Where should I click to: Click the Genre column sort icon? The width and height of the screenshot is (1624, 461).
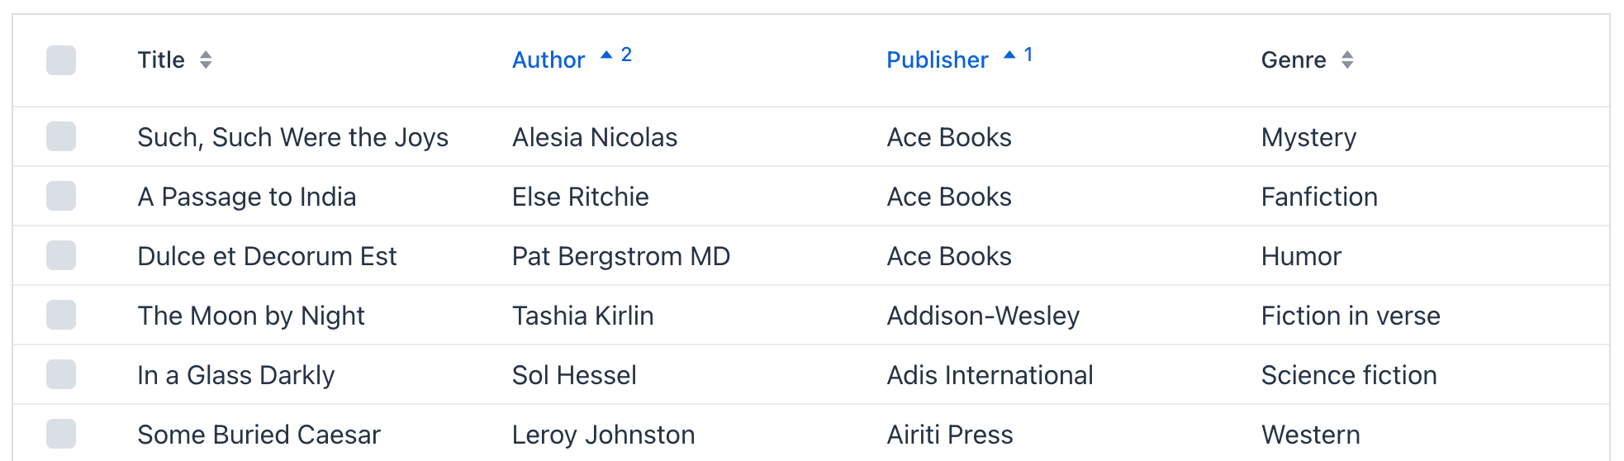(x=1347, y=59)
